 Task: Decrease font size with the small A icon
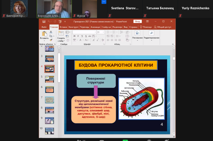[x=97, y=40]
